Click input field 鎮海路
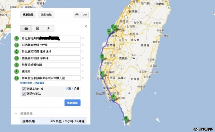Image resolution: width=215 pixels, height=132 pixels. point(50,72)
